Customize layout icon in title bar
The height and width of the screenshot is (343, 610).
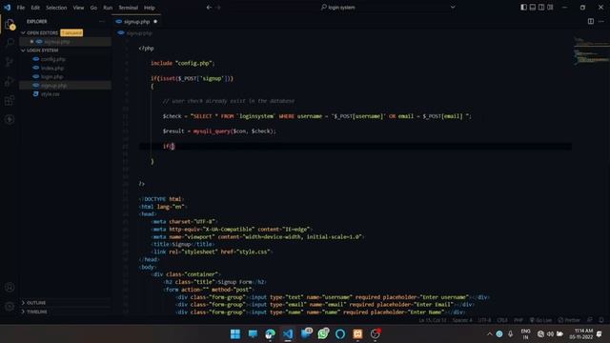[550, 8]
